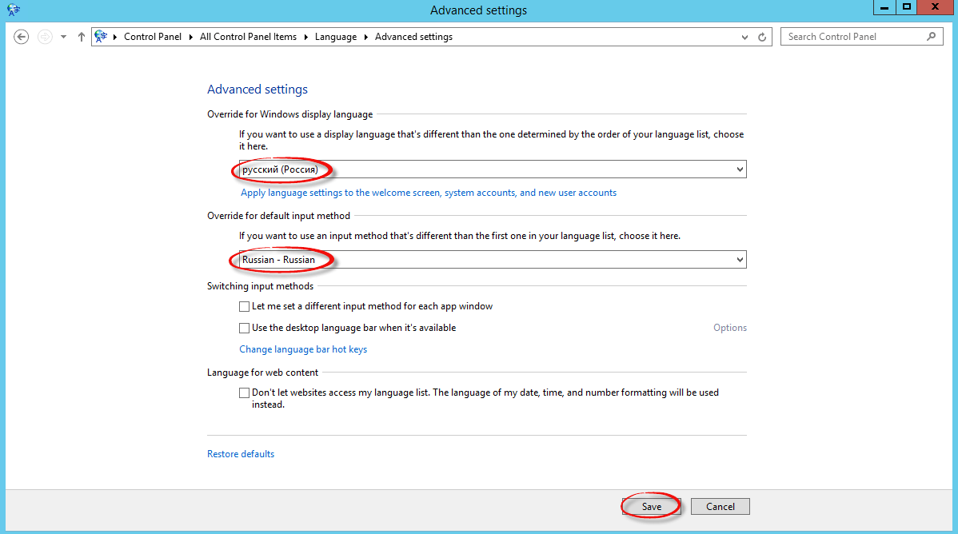Screen dimensions: 958x534
Task: Open the default input method dropdown
Action: pos(739,260)
